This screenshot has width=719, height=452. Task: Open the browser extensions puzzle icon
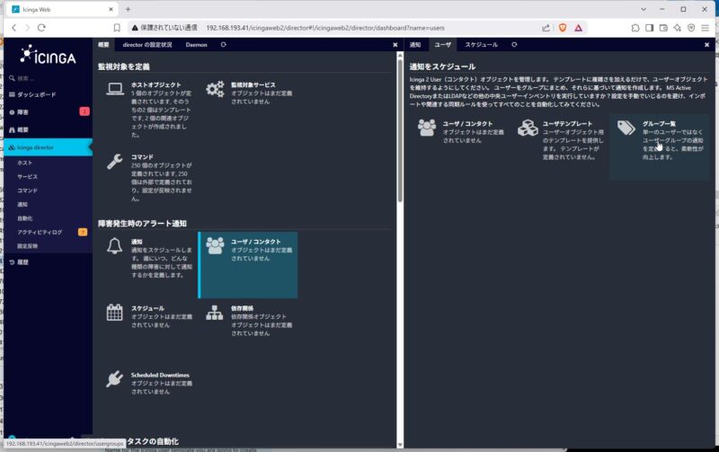[x=635, y=28]
